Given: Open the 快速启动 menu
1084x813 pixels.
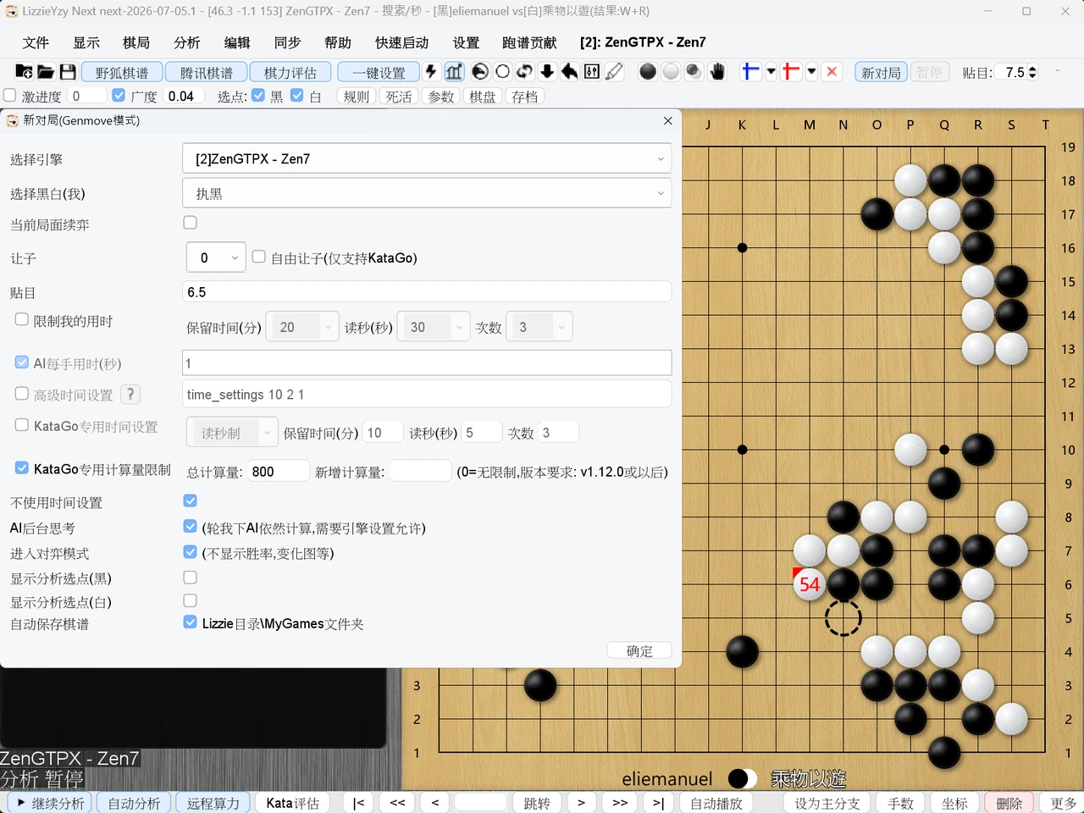Looking at the screenshot, I should [402, 42].
